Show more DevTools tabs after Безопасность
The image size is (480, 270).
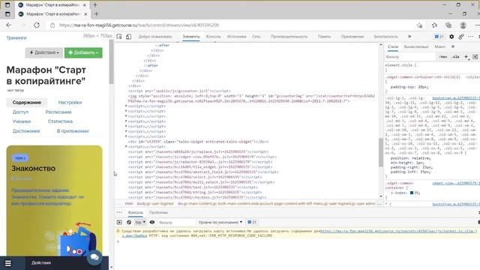[x=409, y=37]
